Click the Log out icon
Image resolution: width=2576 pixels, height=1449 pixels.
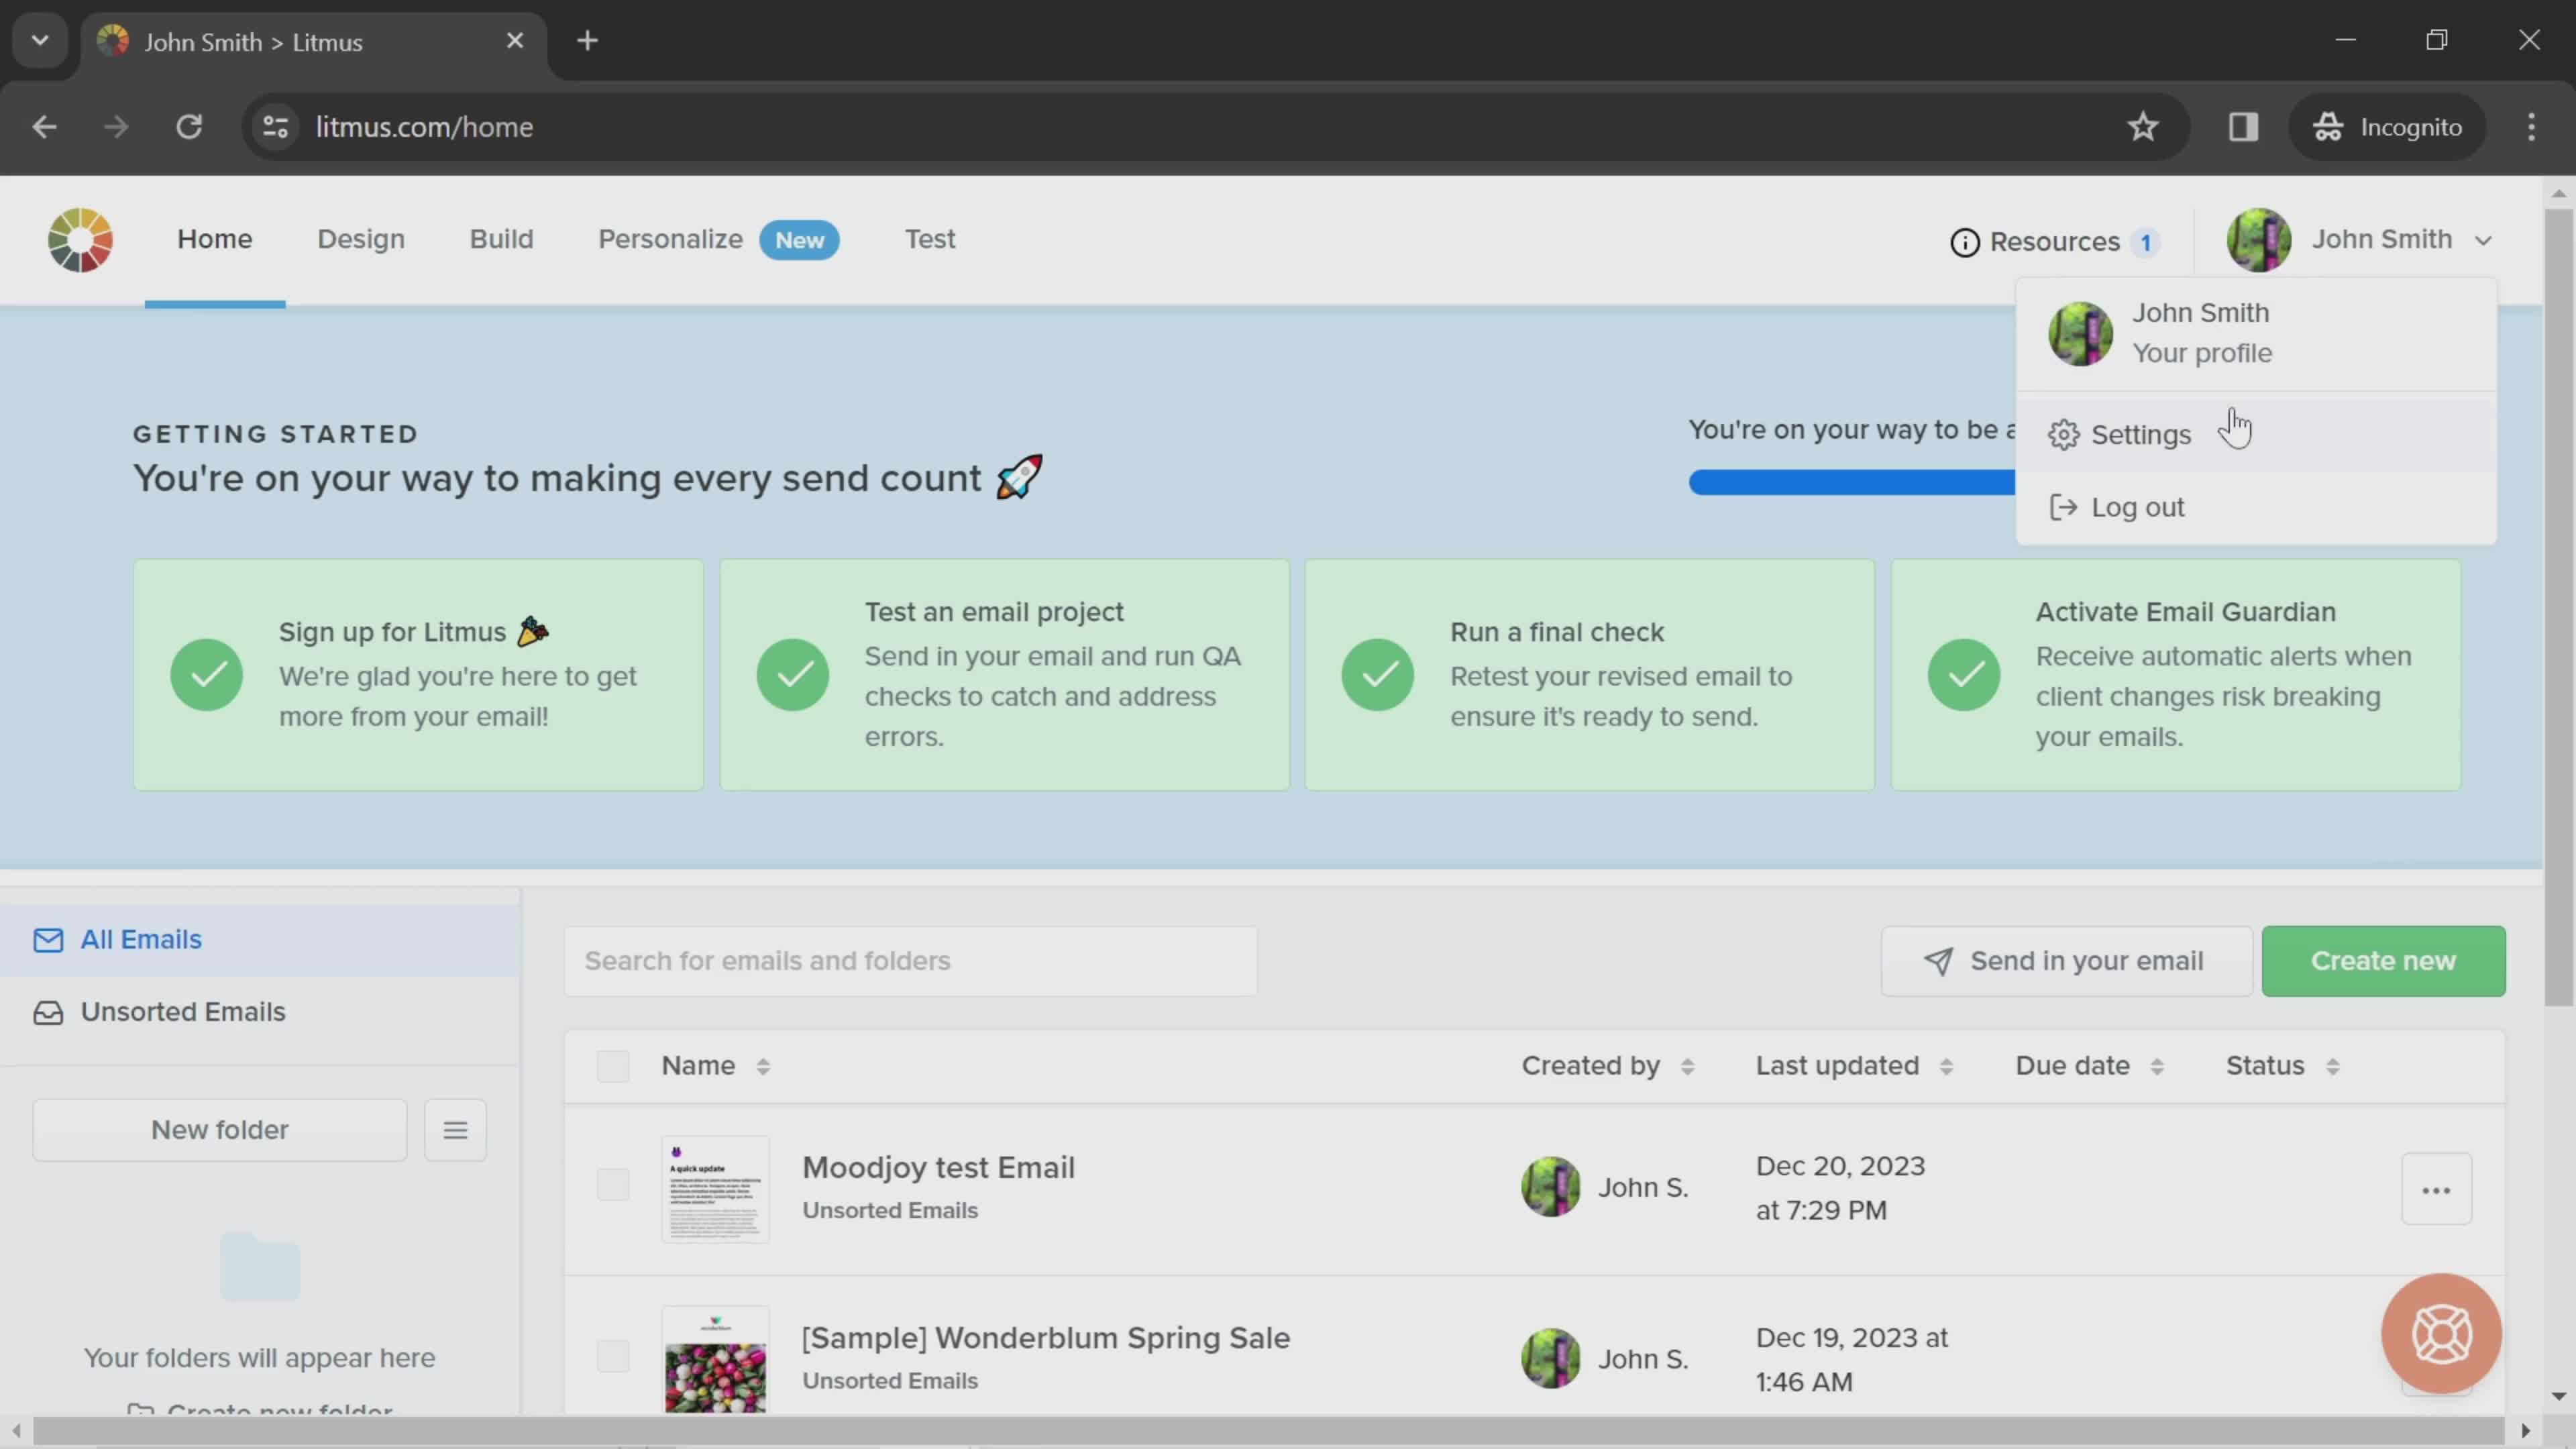point(2063,507)
